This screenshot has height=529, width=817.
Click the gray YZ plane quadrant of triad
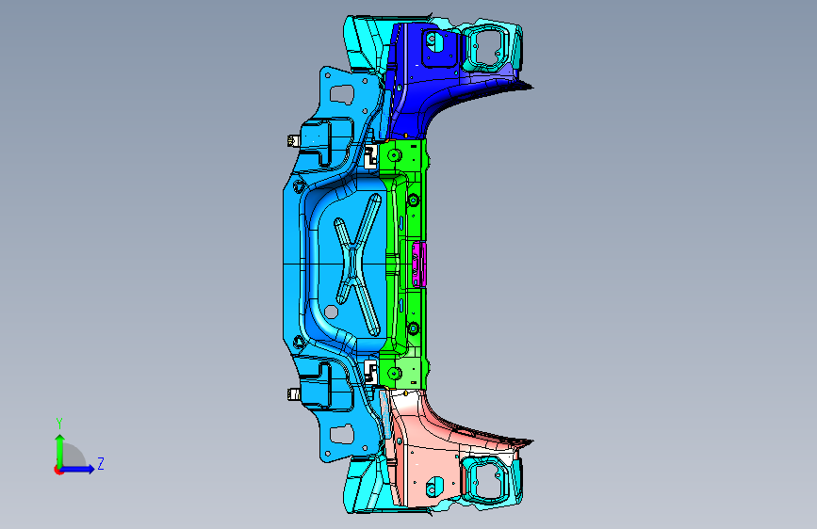73,455
